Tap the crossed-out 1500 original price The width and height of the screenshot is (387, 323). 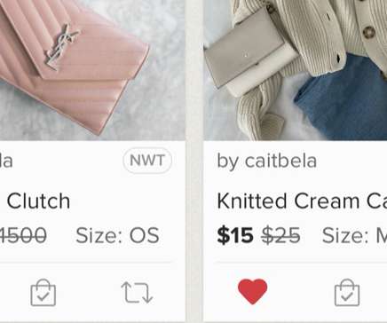(23, 236)
